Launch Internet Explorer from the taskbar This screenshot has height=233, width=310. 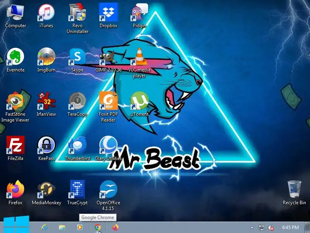pyautogui.click(x=44, y=227)
